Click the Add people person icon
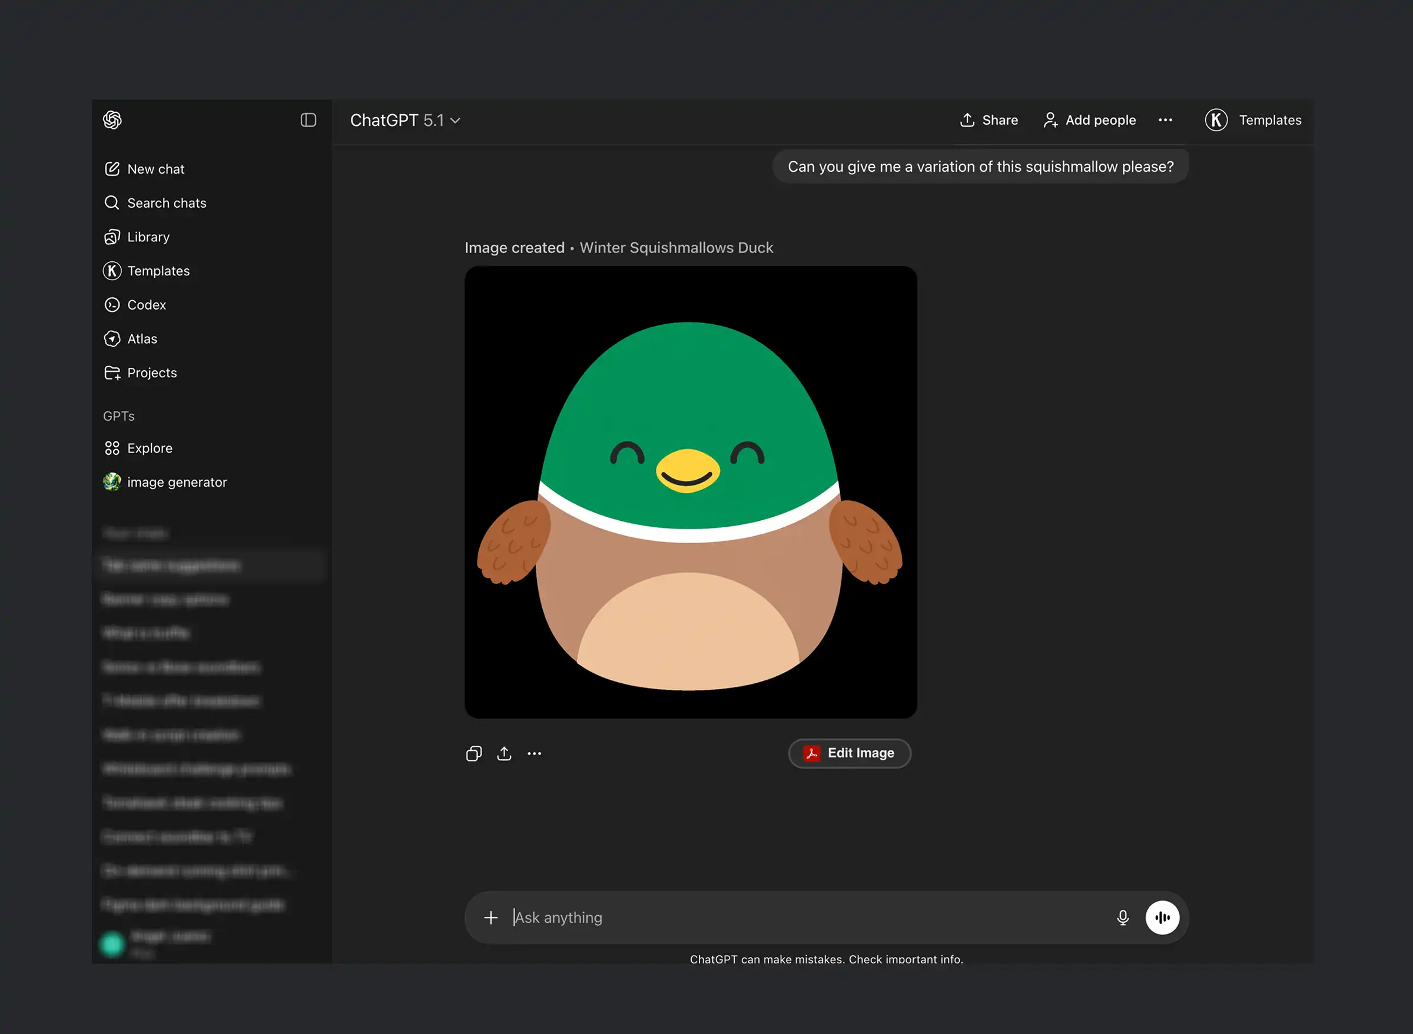This screenshot has width=1413, height=1034. tap(1050, 120)
